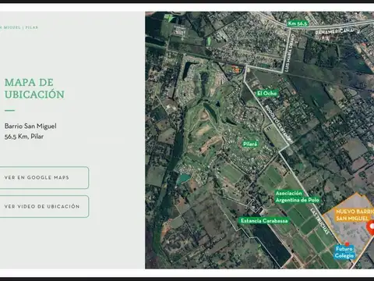The width and height of the screenshot is (374, 281).
Task: Select the 'Las Truchas' road label
Action: [x=320, y=221]
